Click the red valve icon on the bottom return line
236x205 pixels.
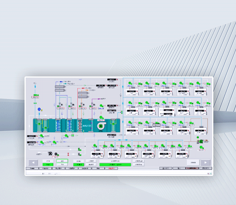[68, 154]
